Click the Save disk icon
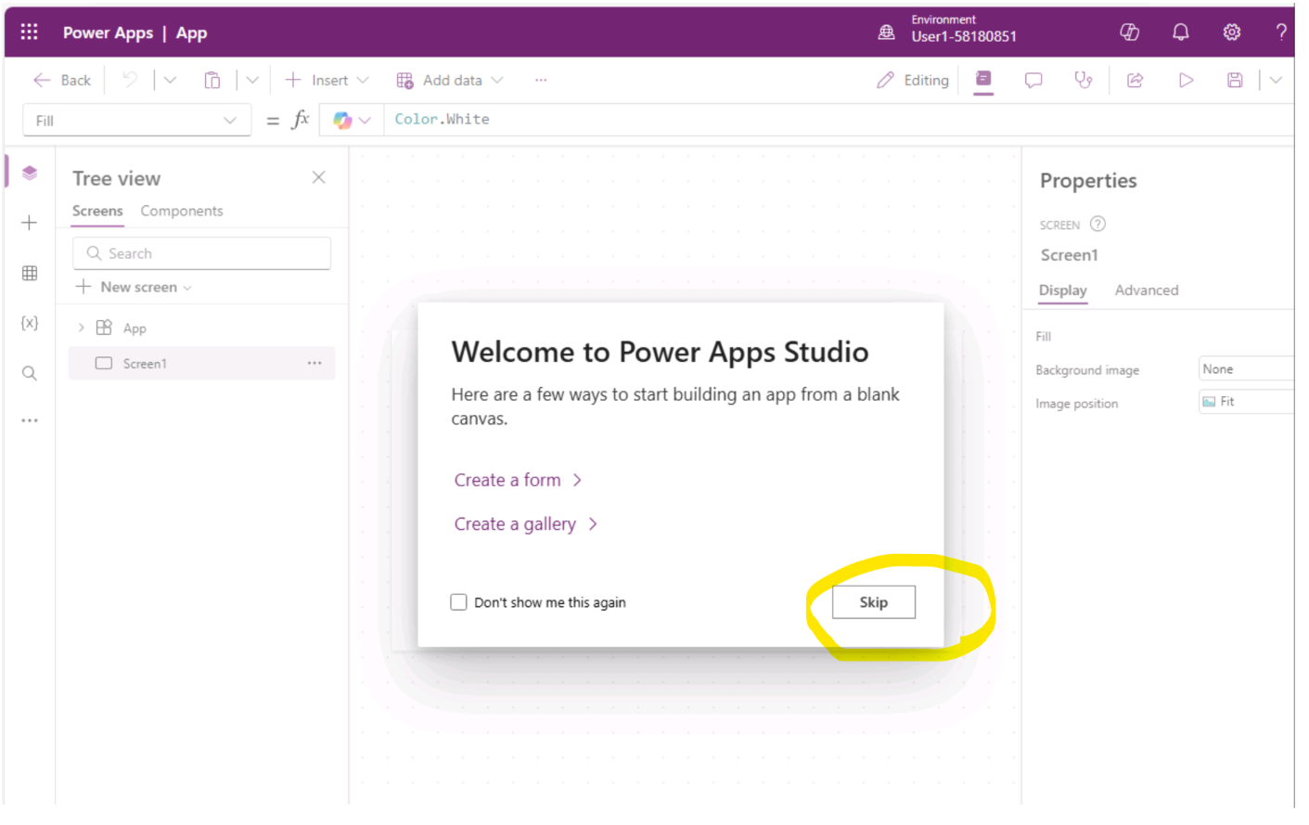The image size is (1309, 825). tap(1234, 81)
